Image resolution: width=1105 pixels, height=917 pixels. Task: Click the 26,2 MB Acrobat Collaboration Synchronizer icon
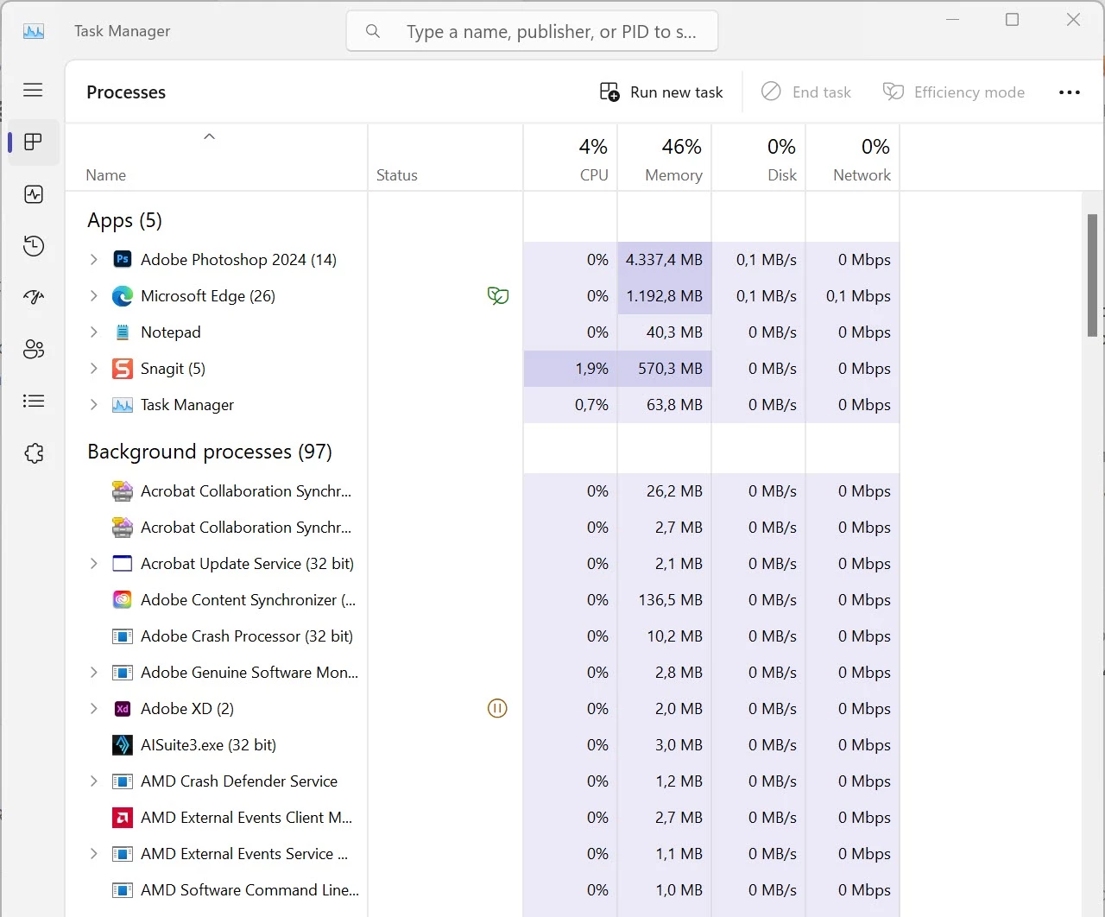pos(123,490)
